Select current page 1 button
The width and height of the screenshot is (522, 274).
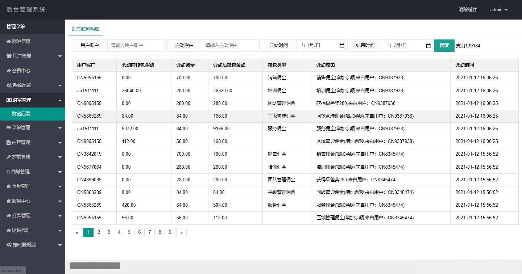coord(88,232)
